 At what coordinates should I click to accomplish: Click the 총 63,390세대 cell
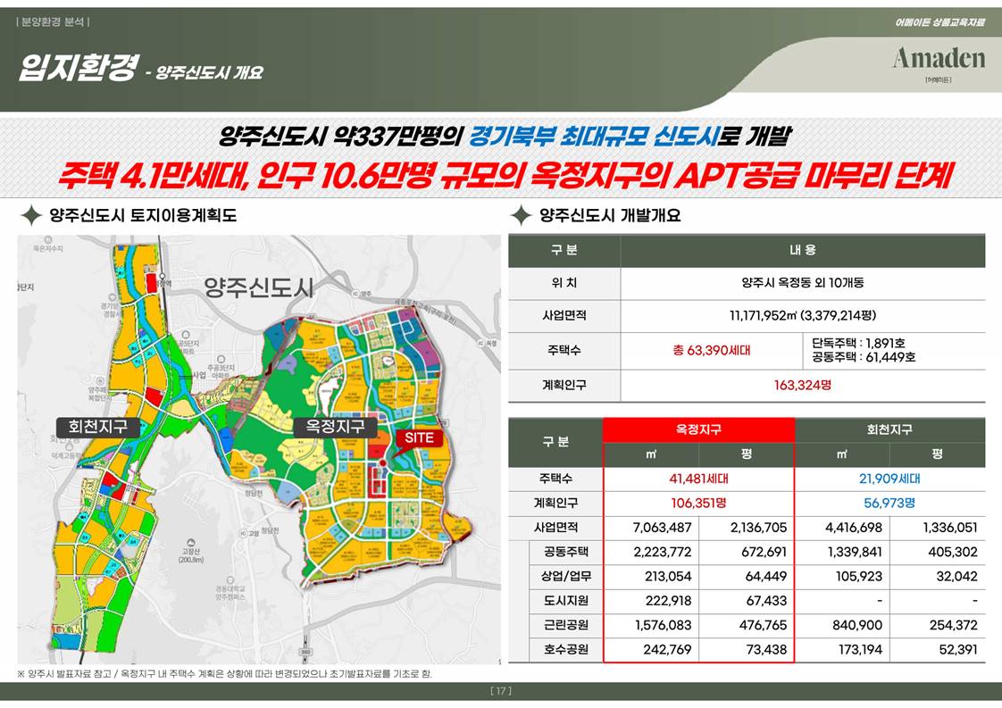coord(711,350)
